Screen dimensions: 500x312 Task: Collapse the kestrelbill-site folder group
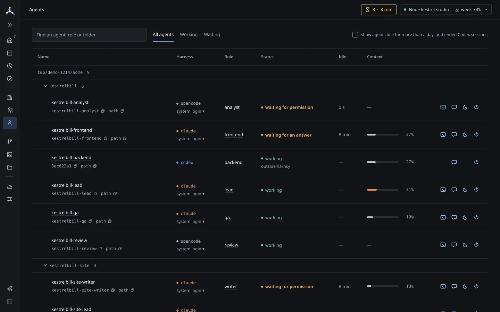[x=45, y=266]
